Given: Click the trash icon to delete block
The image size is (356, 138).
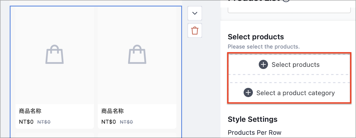Looking at the screenshot, I should 195,30.
